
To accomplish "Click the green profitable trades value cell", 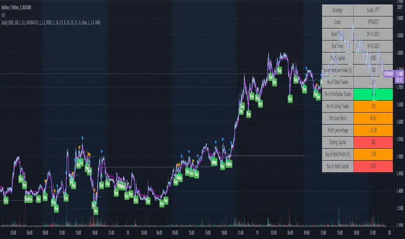I will point(373,94).
